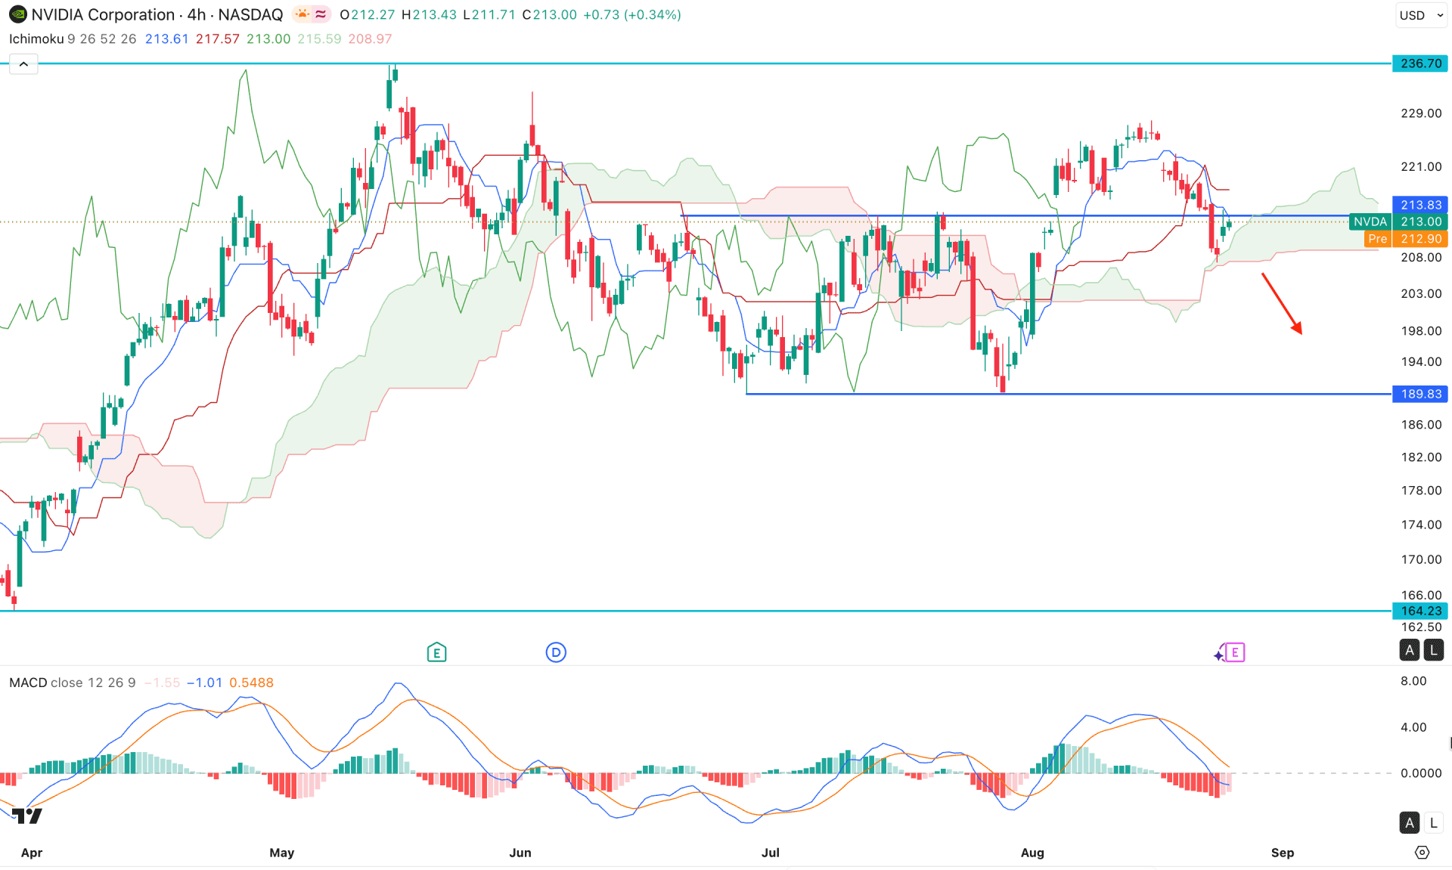Toggle log scale L on price pane

1433,650
